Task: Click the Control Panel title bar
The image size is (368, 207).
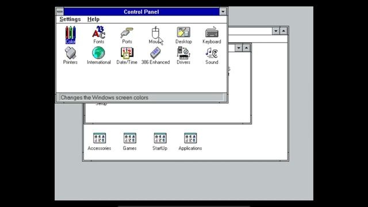Action: tap(141, 11)
